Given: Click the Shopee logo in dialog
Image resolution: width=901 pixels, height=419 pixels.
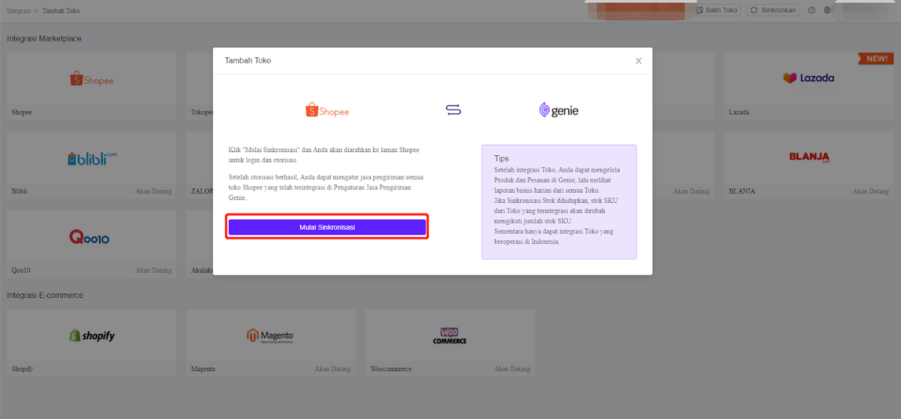Looking at the screenshot, I should pos(327,110).
